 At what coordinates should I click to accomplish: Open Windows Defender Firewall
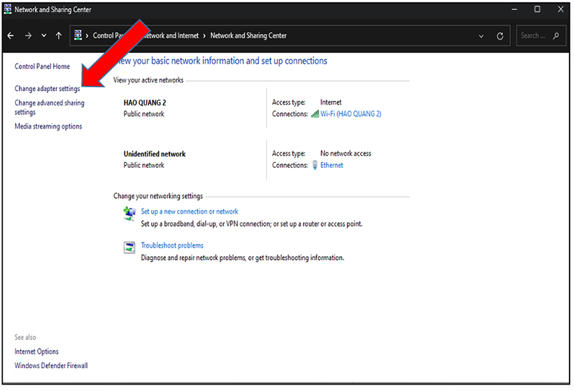pyautogui.click(x=51, y=365)
